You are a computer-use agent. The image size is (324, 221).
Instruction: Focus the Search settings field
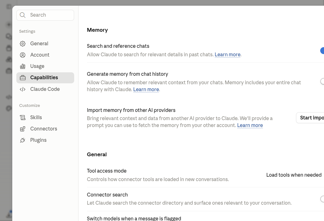coord(45,15)
